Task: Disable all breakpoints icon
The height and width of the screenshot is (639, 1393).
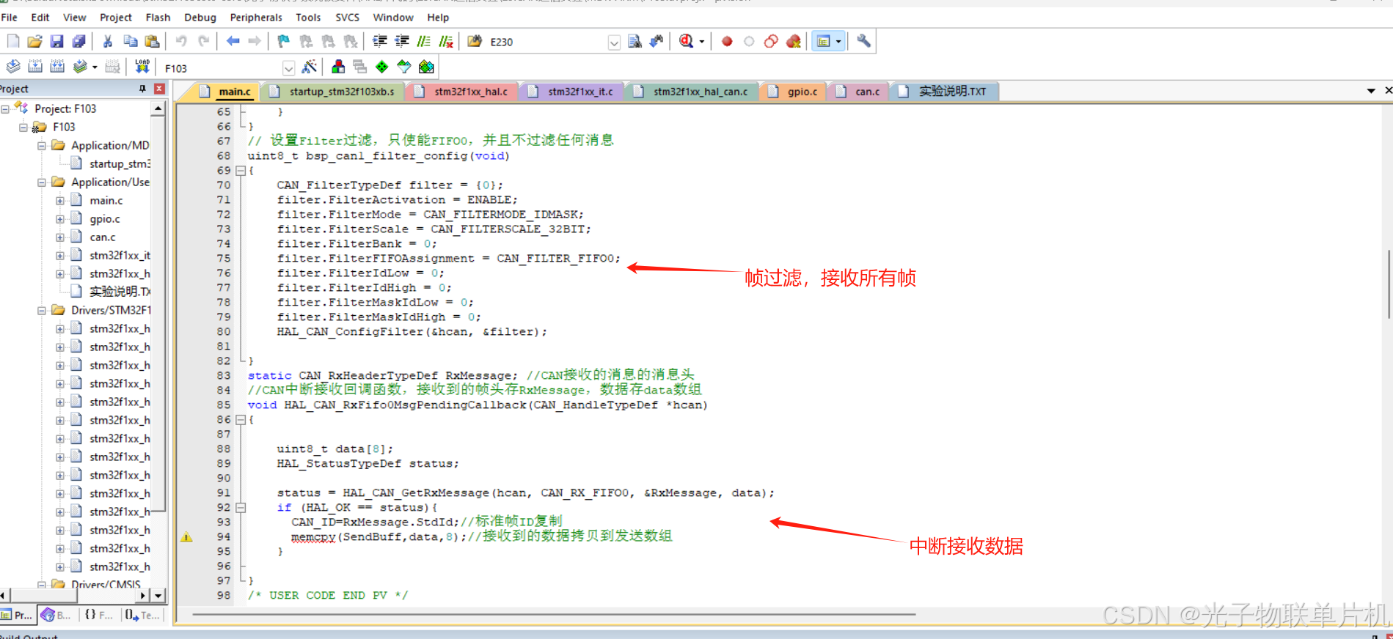Action: [771, 41]
